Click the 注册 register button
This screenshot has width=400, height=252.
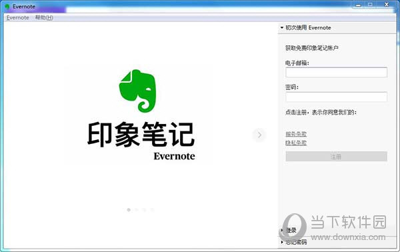(336, 157)
